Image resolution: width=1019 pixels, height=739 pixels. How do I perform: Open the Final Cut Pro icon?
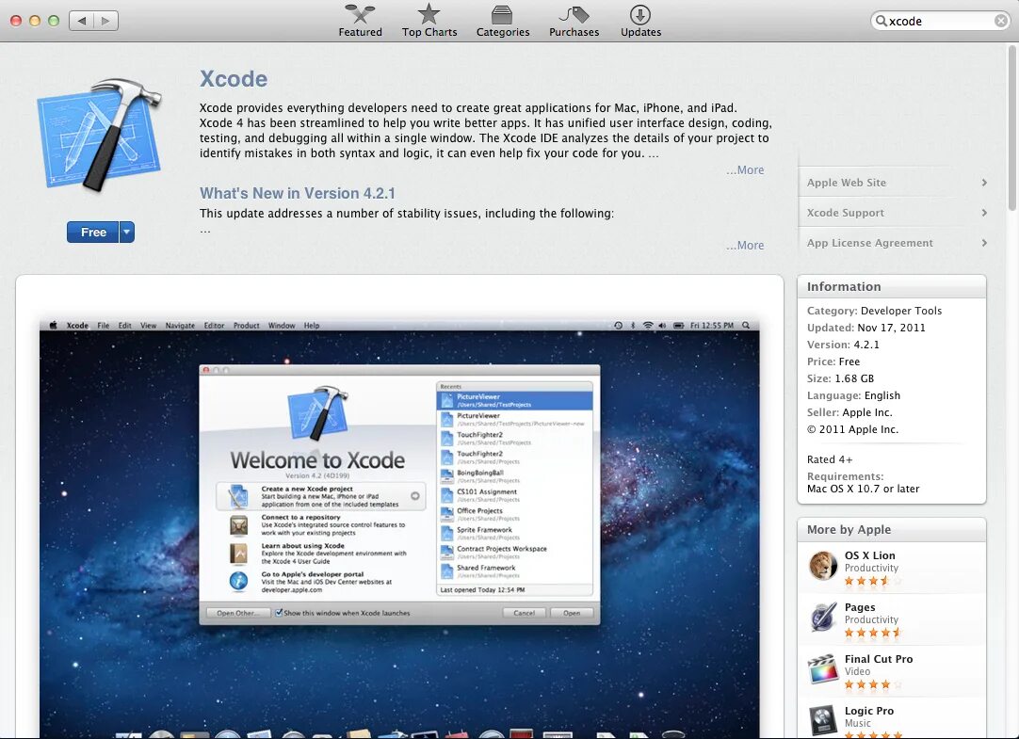pos(823,669)
